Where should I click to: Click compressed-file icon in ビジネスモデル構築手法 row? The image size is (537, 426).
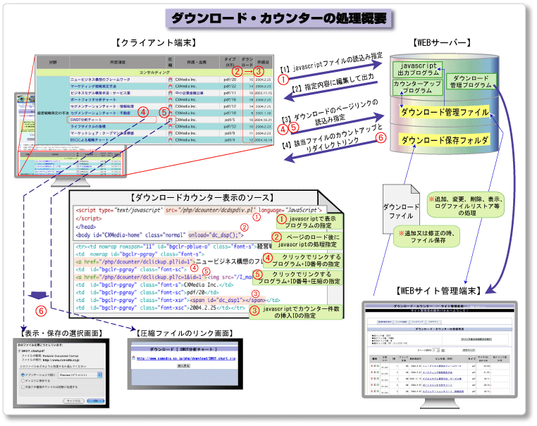pos(171,92)
